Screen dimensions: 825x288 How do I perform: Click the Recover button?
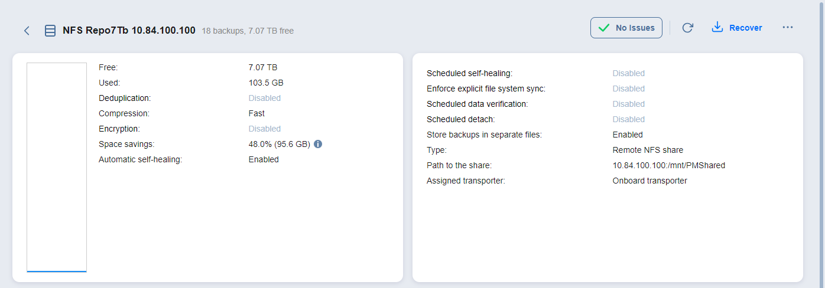[x=736, y=28]
